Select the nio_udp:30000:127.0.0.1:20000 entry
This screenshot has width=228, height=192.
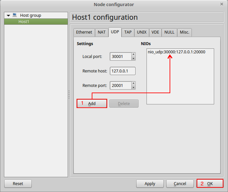[x=177, y=52]
